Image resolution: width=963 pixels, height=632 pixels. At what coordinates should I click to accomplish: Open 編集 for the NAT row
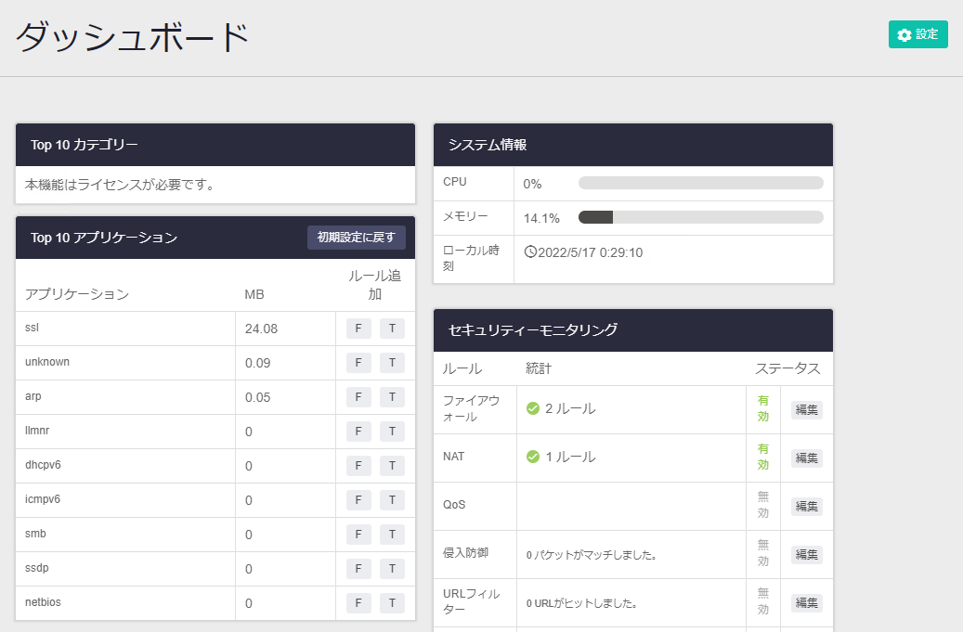[x=806, y=458]
